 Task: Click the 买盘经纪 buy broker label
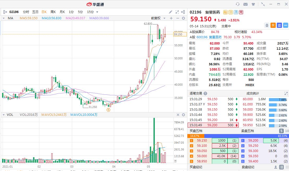click(196, 167)
